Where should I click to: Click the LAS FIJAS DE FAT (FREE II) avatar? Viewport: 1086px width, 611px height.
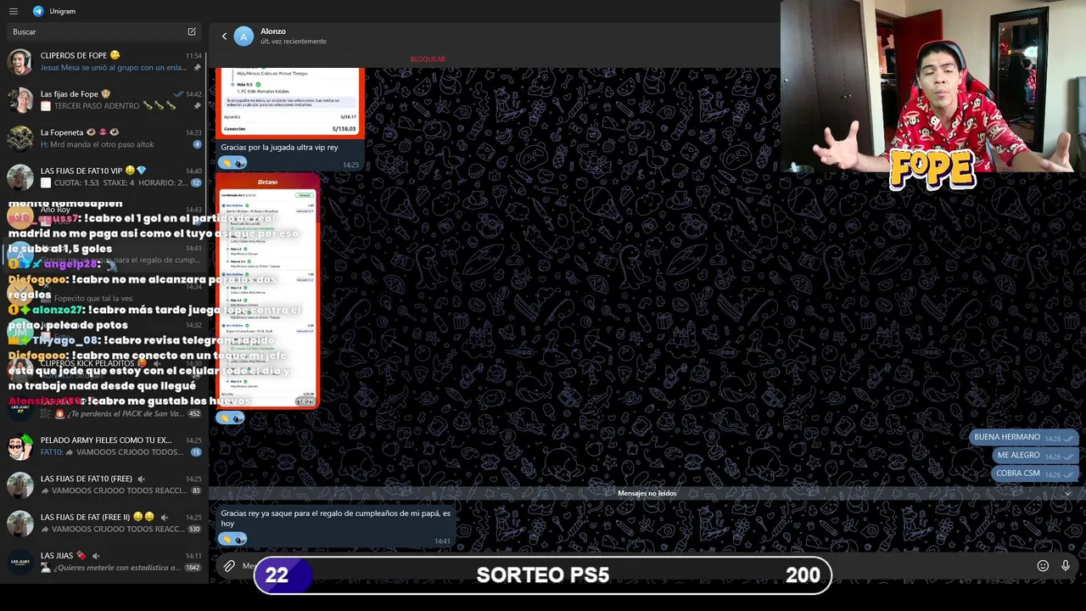(20, 523)
